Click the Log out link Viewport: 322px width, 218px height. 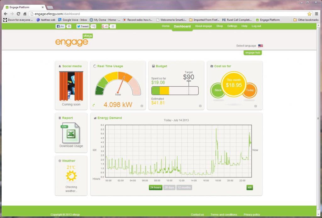click(x=256, y=26)
